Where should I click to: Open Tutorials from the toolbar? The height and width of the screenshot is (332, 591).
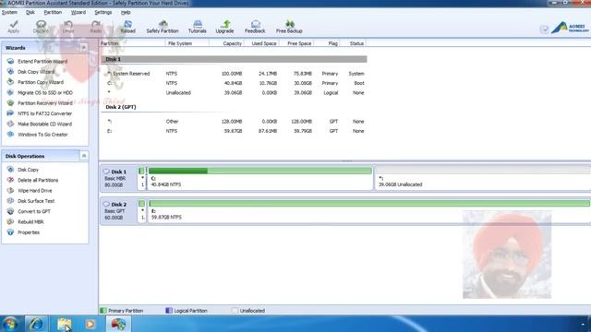tap(197, 27)
